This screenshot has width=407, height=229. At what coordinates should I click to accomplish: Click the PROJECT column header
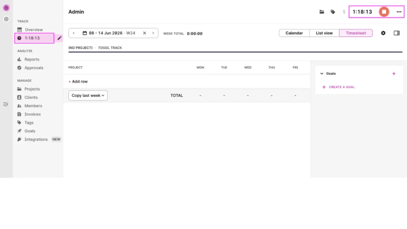pyautogui.click(x=75, y=68)
